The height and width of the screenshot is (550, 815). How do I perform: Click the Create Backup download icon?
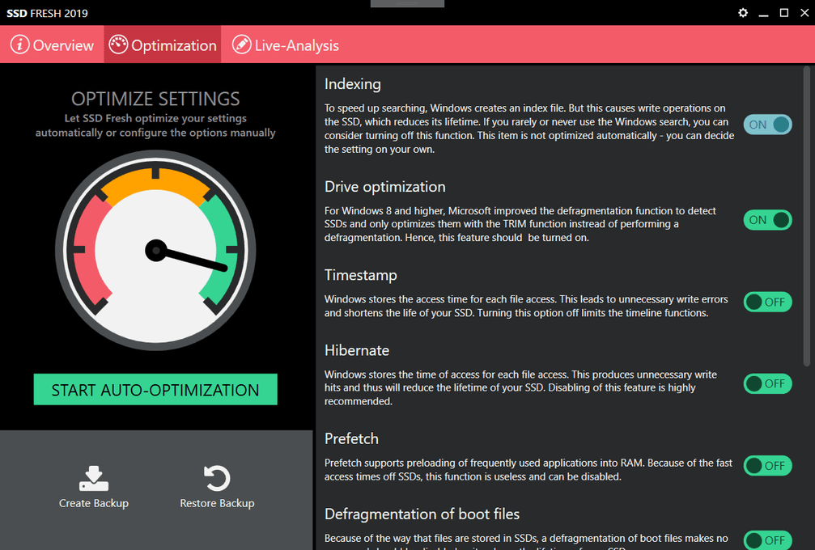pyautogui.click(x=94, y=478)
